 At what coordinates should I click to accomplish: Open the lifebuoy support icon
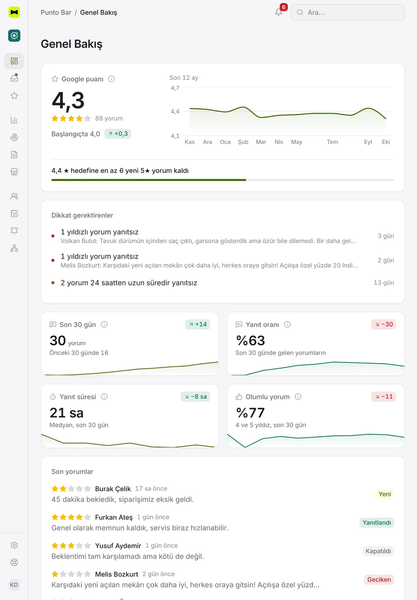click(x=14, y=562)
